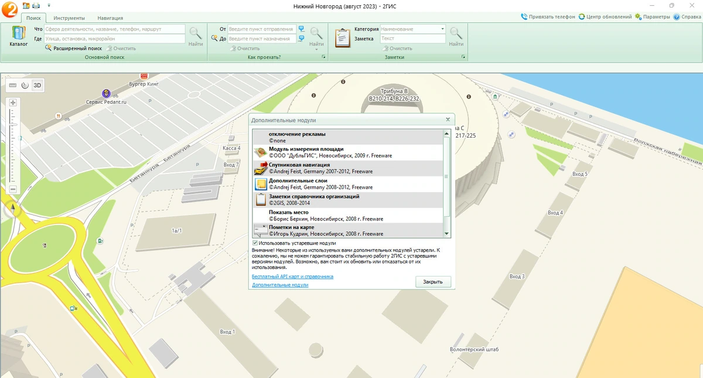Switch to the Навигация tab

tap(110, 18)
